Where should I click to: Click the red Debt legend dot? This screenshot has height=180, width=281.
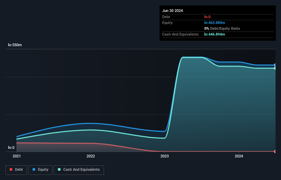[x=11, y=169]
